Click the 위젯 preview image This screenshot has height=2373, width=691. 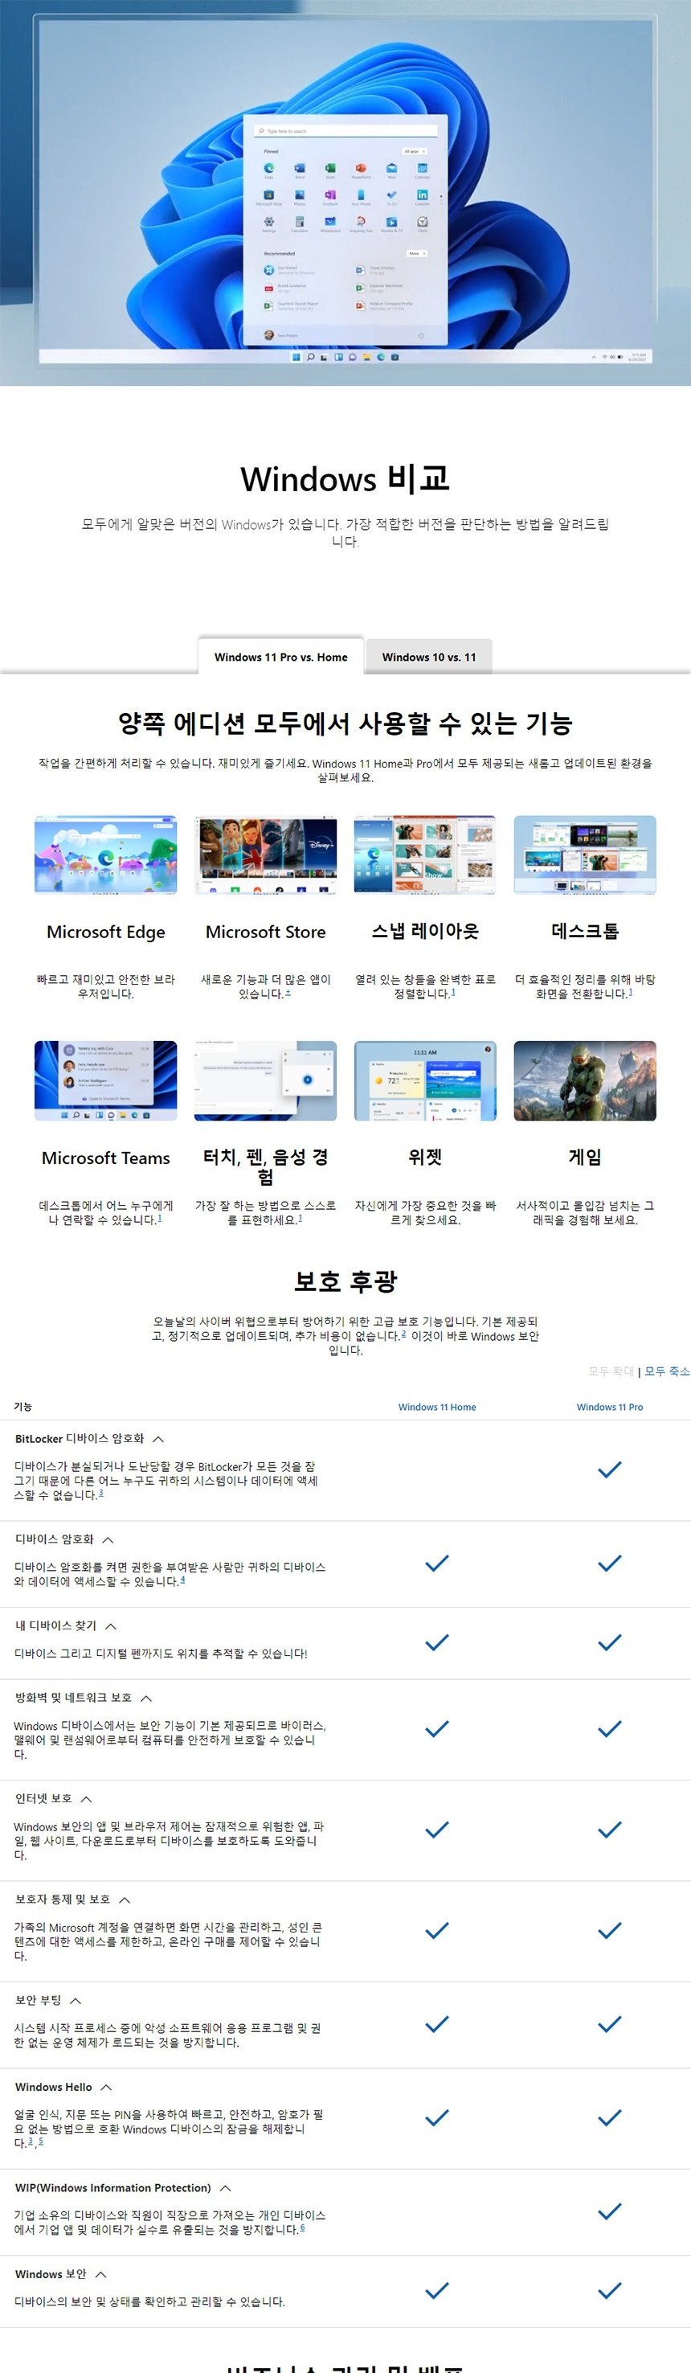tap(425, 1080)
